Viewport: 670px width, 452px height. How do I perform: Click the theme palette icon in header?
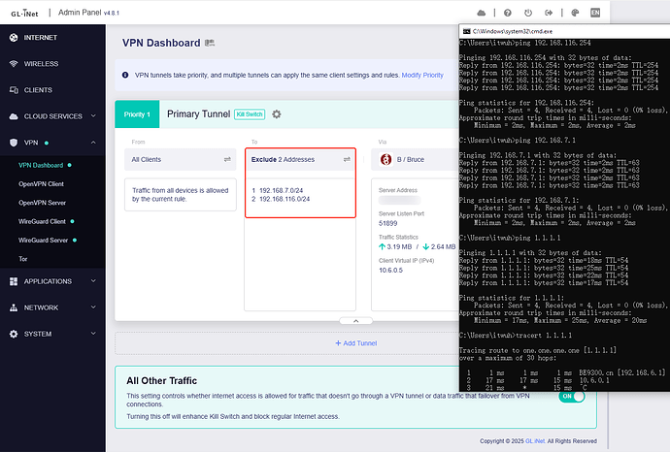[574, 13]
